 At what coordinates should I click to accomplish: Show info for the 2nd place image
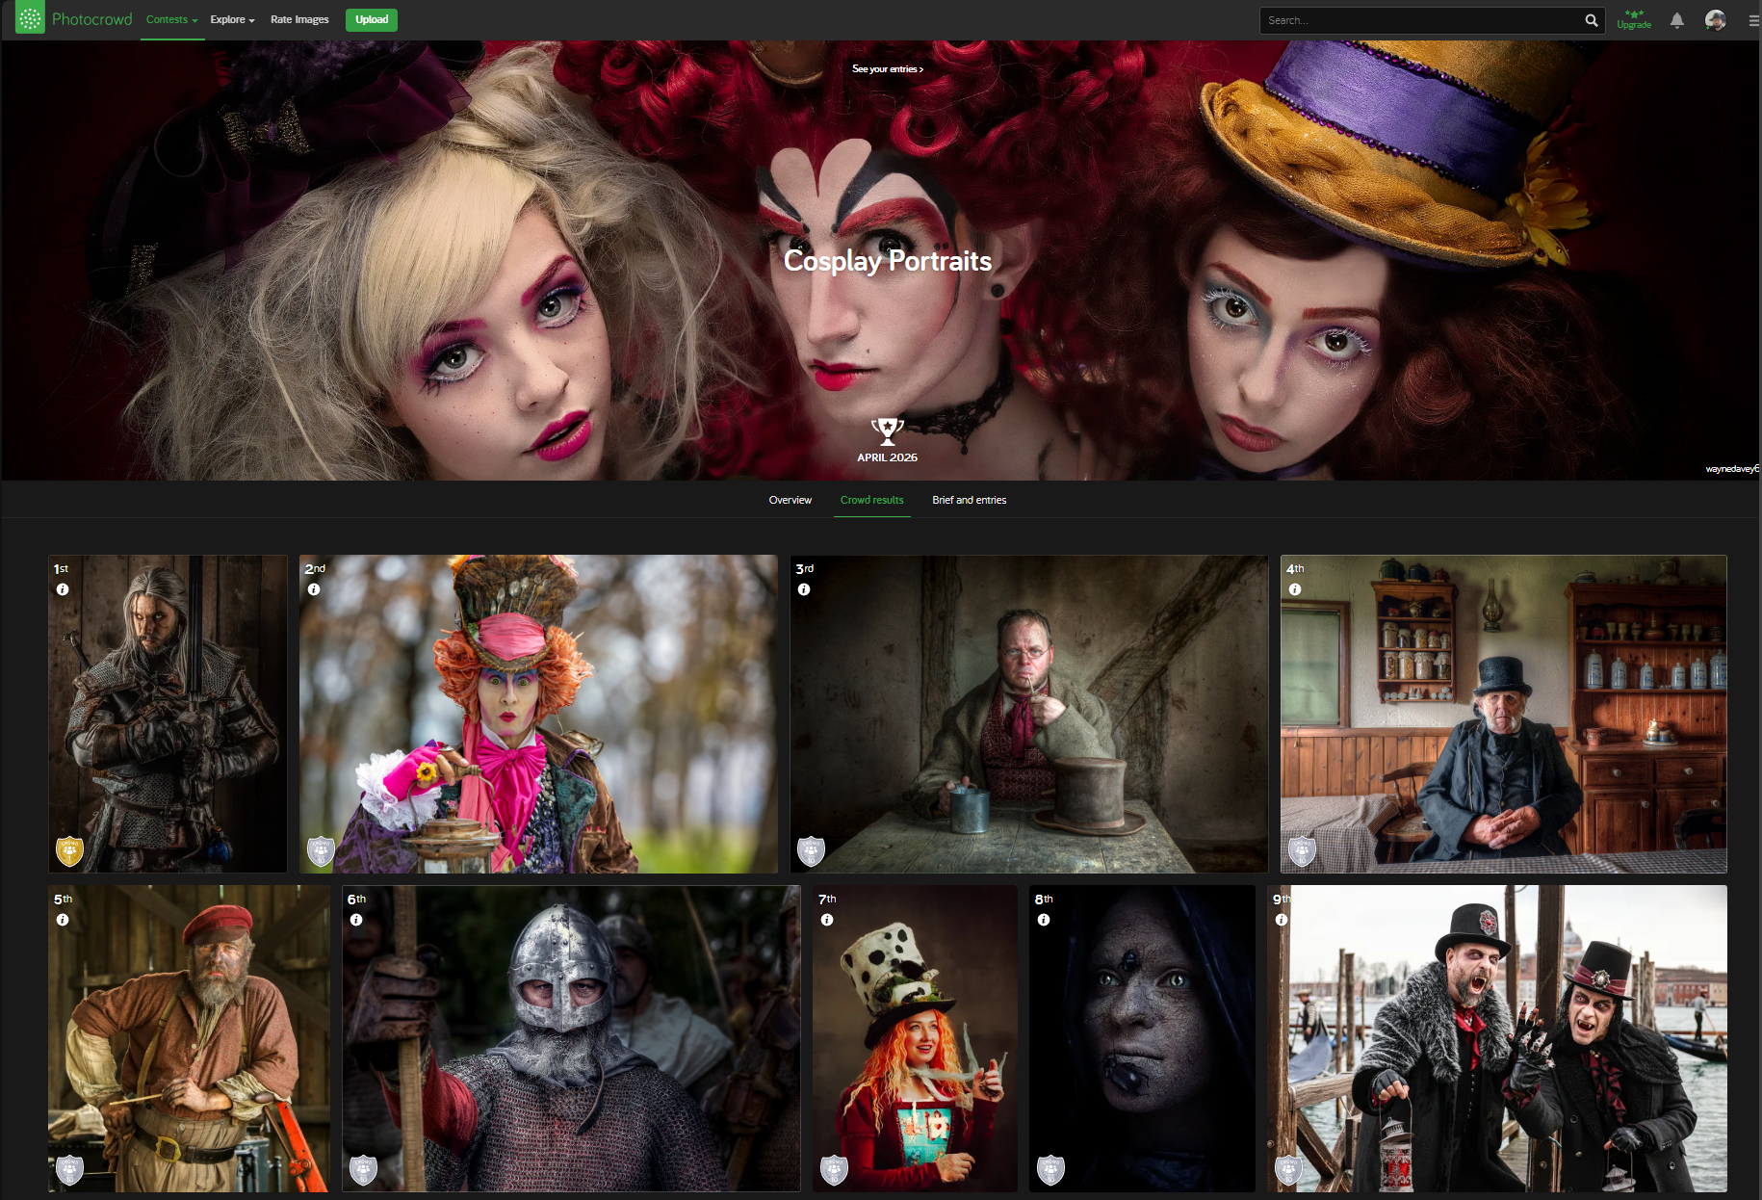click(x=314, y=589)
